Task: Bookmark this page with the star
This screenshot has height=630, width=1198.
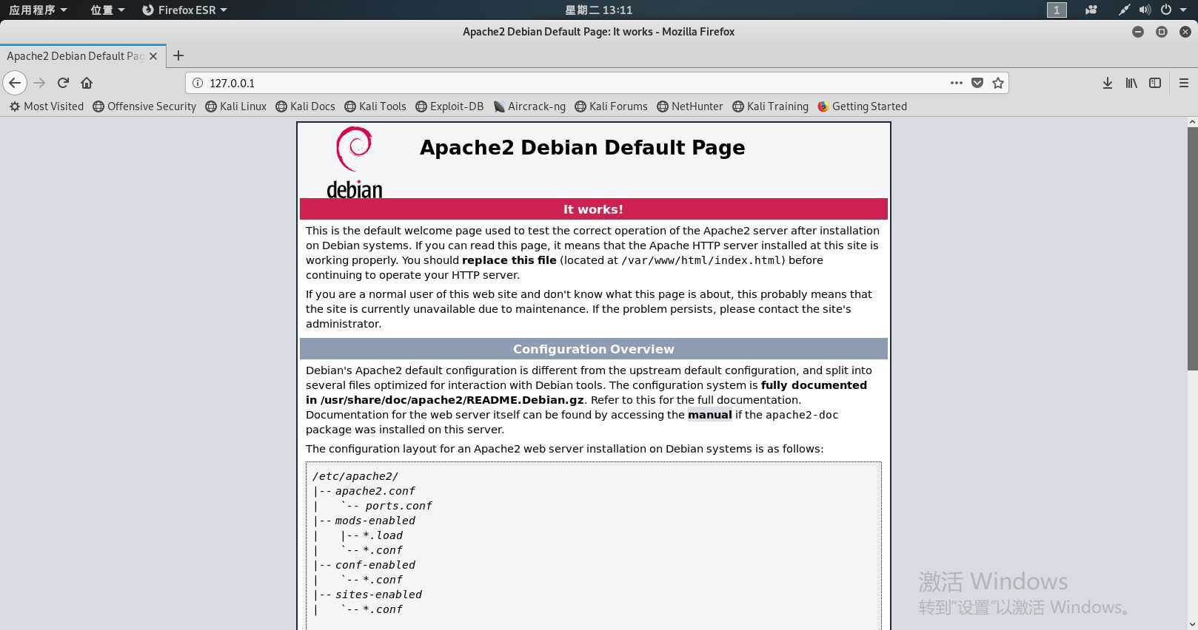Action: pos(998,83)
